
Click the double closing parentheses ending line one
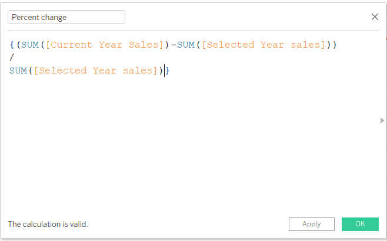tap(331, 45)
